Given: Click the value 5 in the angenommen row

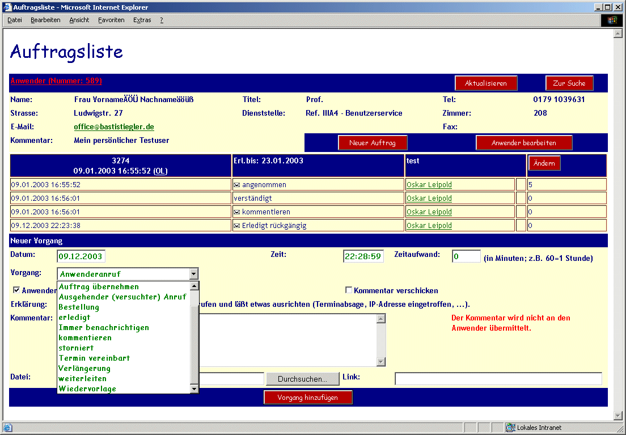Looking at the screenshot, I should [x=531, y=185].
